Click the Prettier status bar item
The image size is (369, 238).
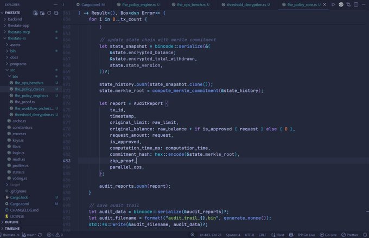pyautogui.click(x=349, y=235)
